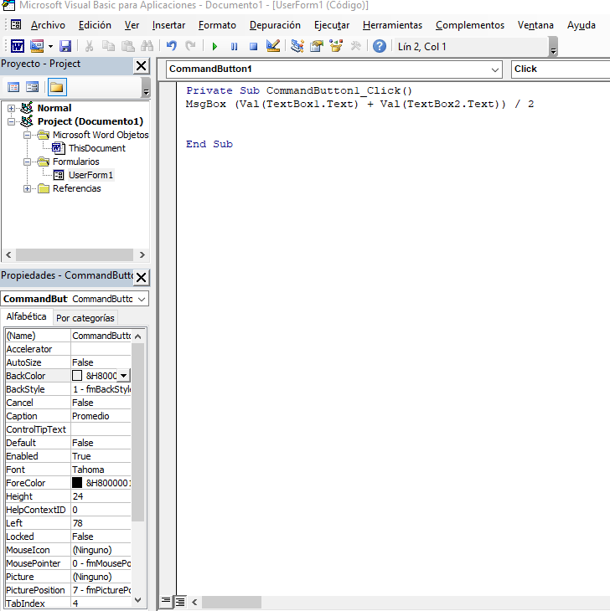Expand the Normal project tree node

pos(12,108)
